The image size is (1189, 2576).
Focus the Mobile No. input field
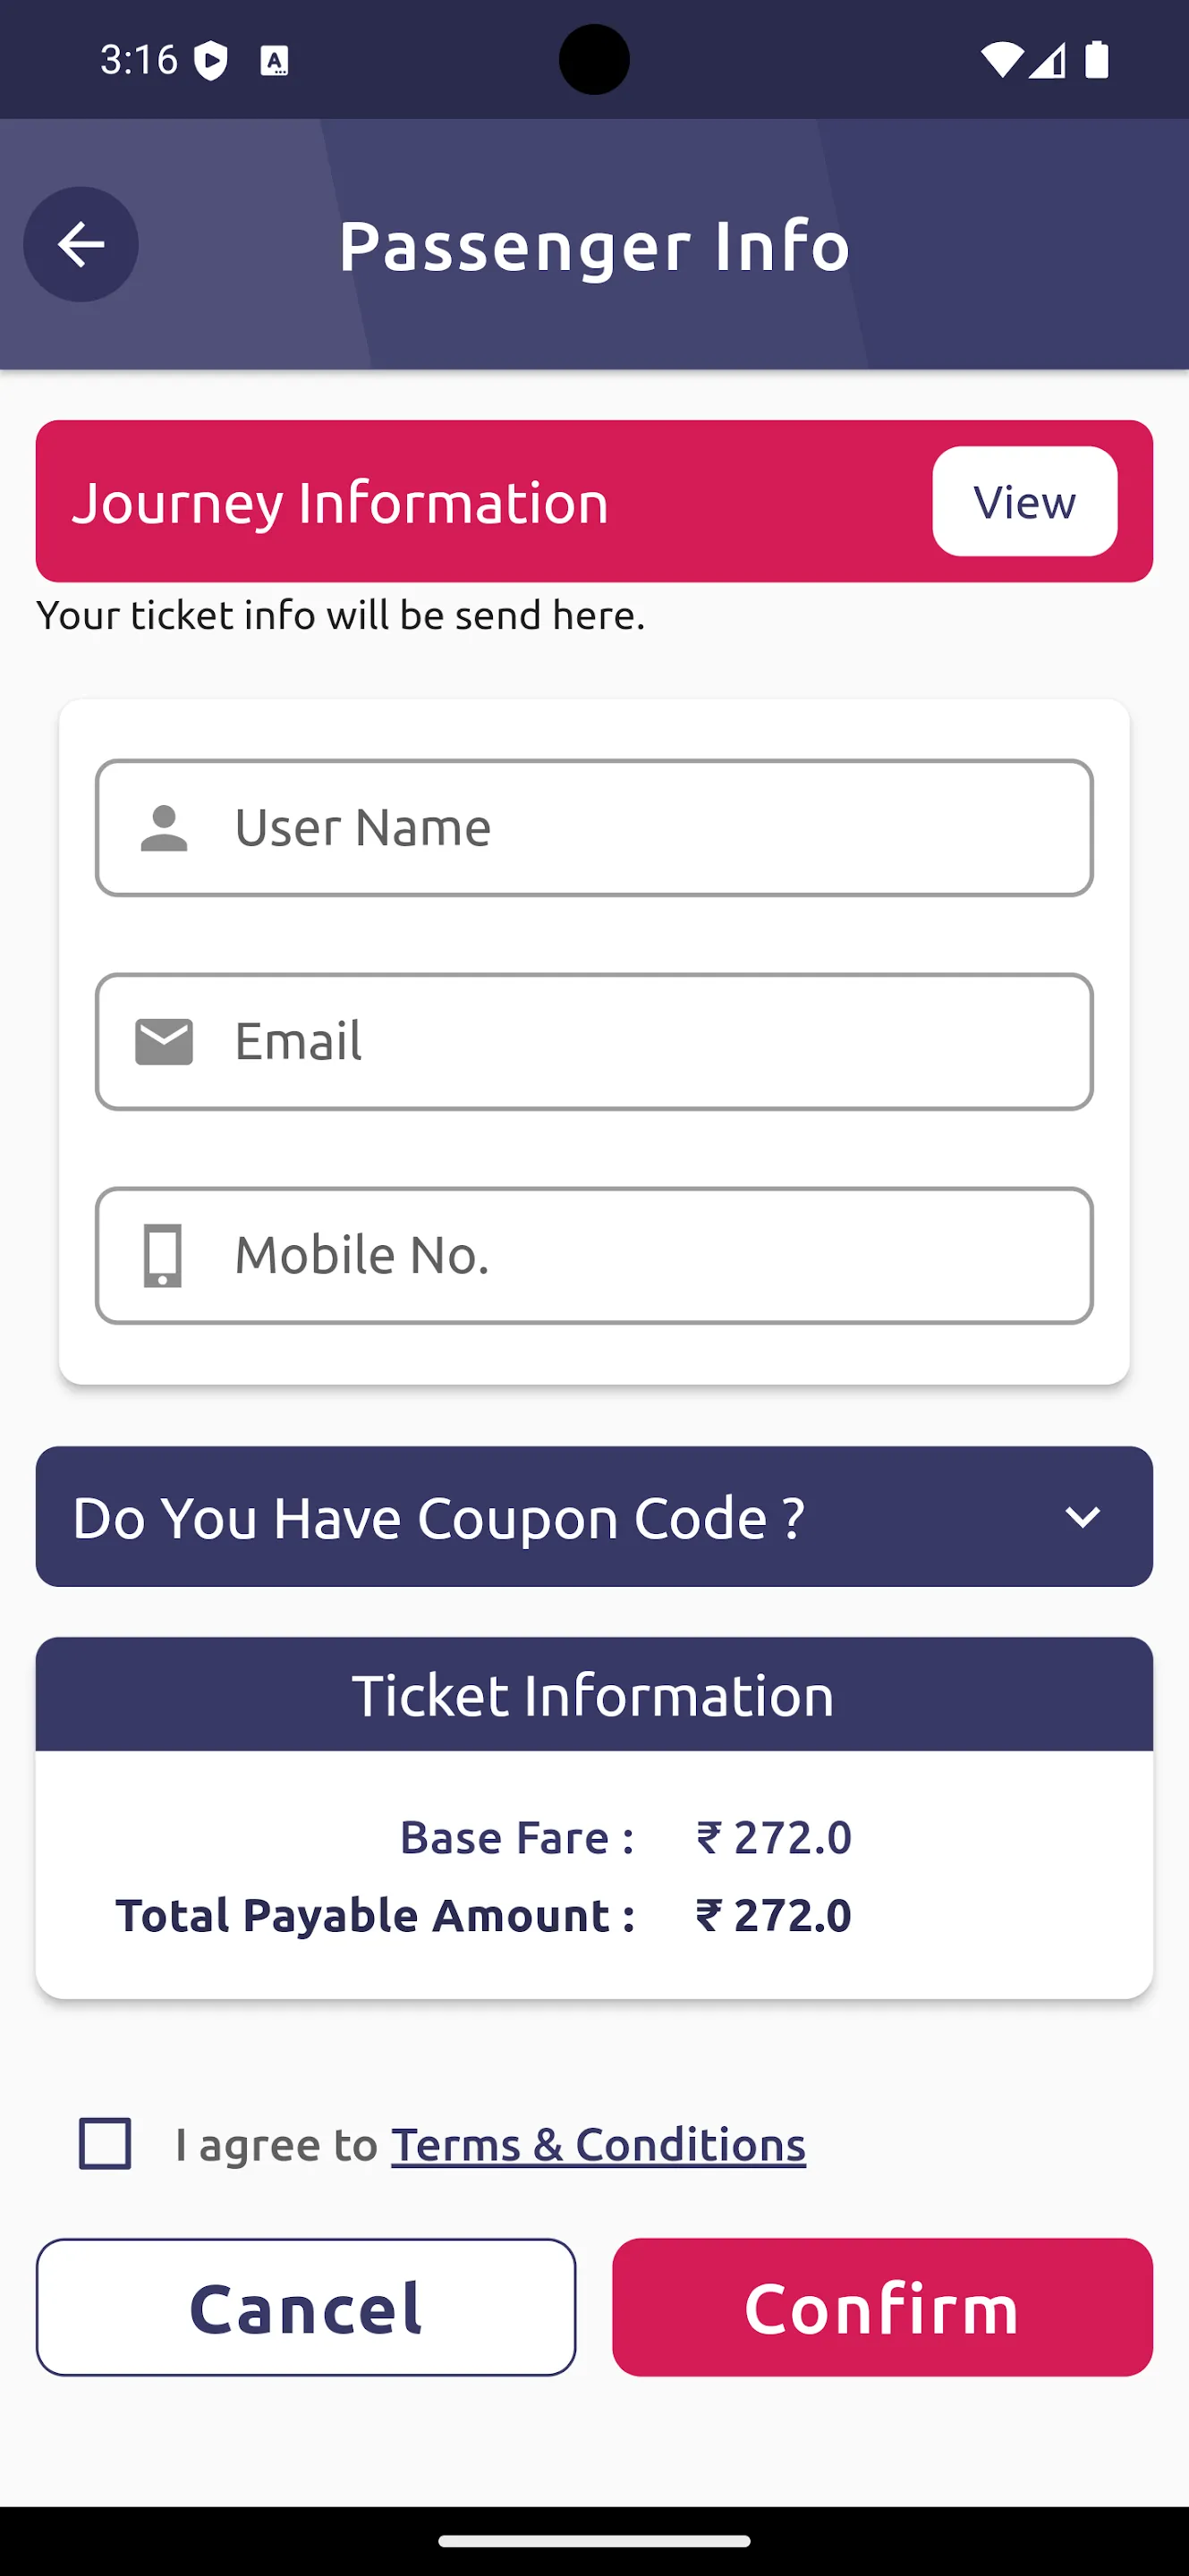[594, 1255]
